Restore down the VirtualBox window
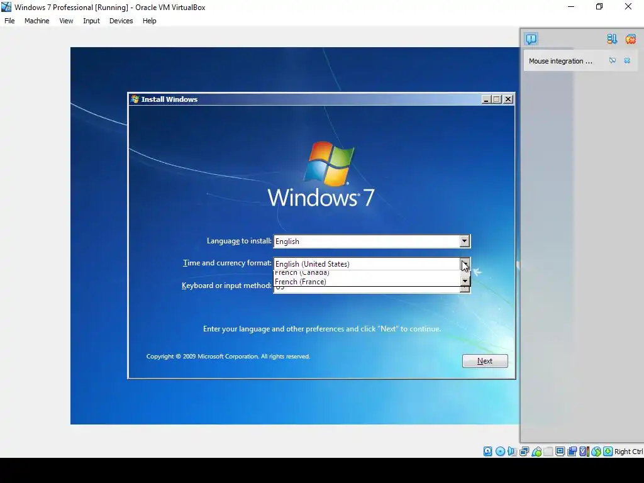Image resolution: width=644 pixels, height=483 pixels. click(x=599, y=6)
